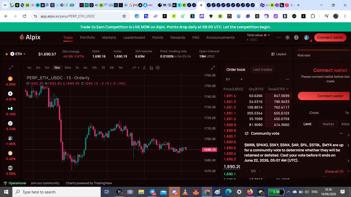Image resolution: width=351 pixels, height=197 pixels.
Task: Open Windows Start menu
Action: tap(6, 192)
